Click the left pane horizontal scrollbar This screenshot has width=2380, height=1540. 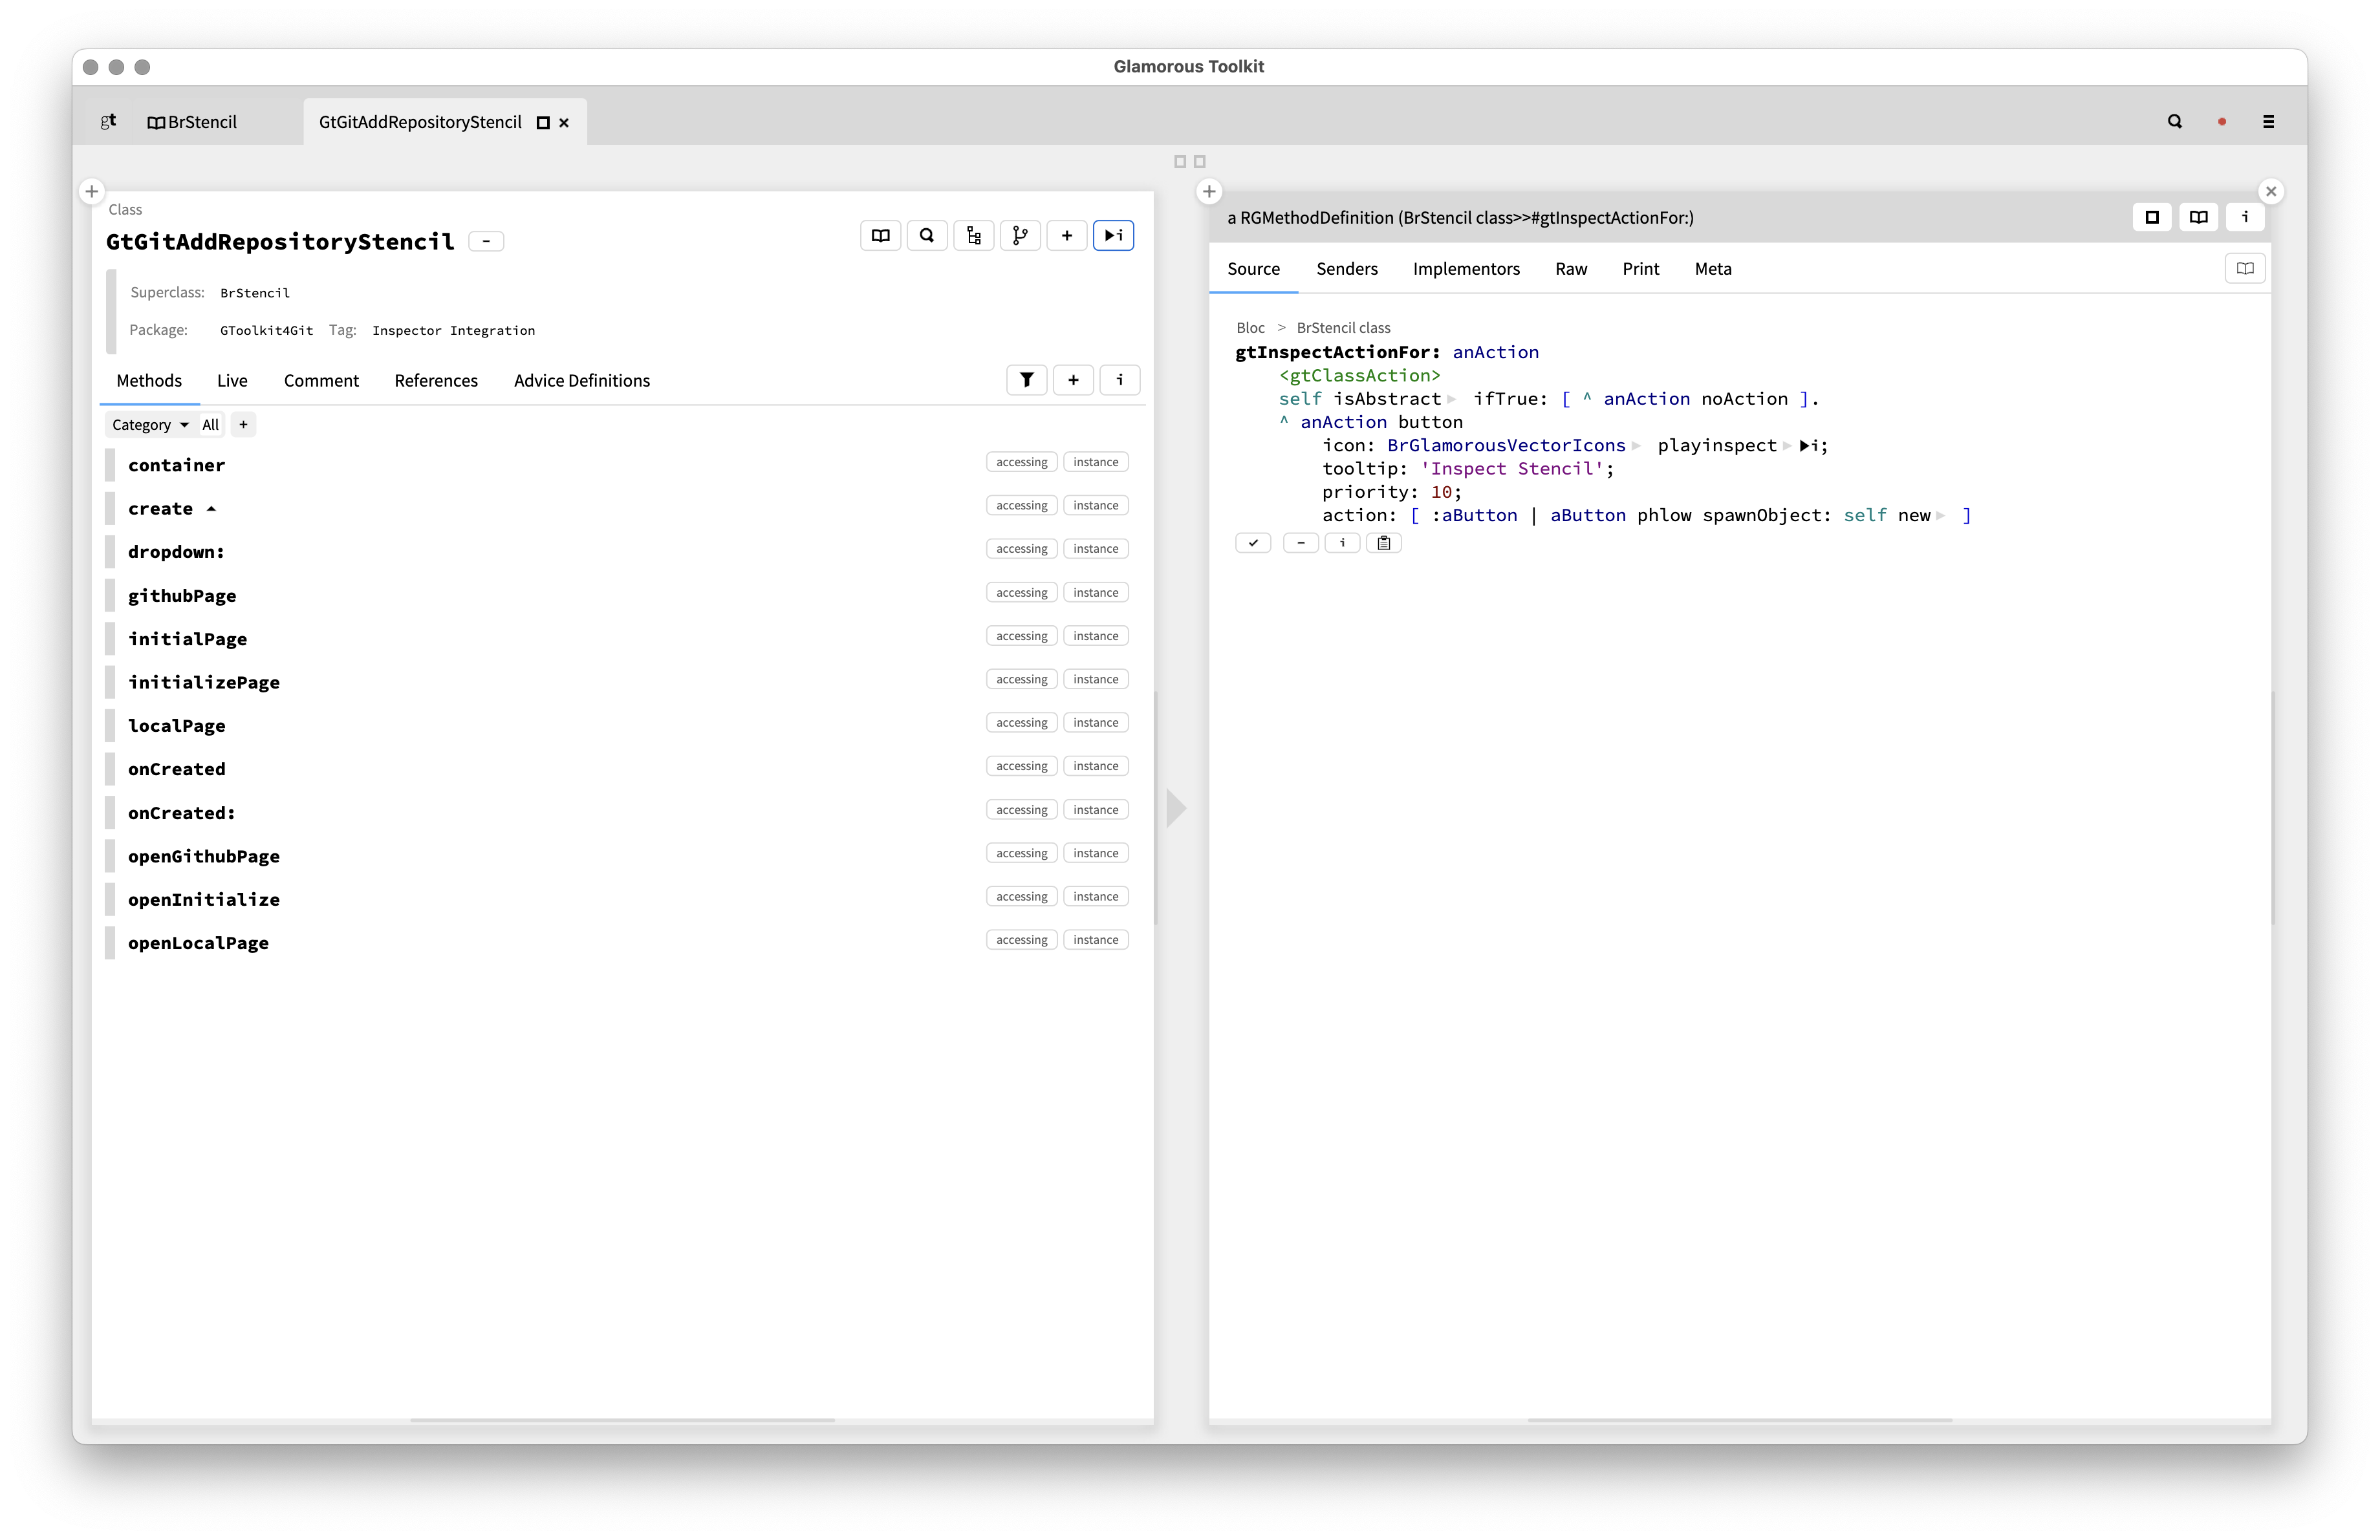pyautogui.click(x=622, y=1420)
